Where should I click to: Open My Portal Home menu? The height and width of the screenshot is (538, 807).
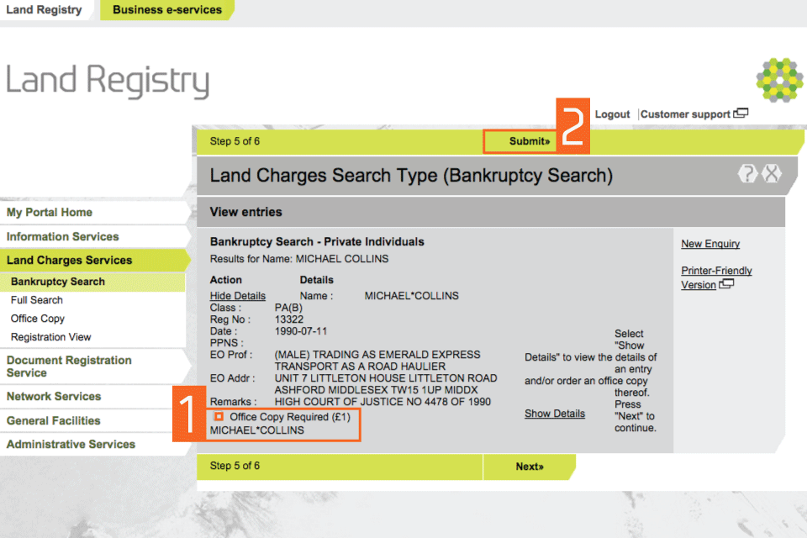[50, 212]
